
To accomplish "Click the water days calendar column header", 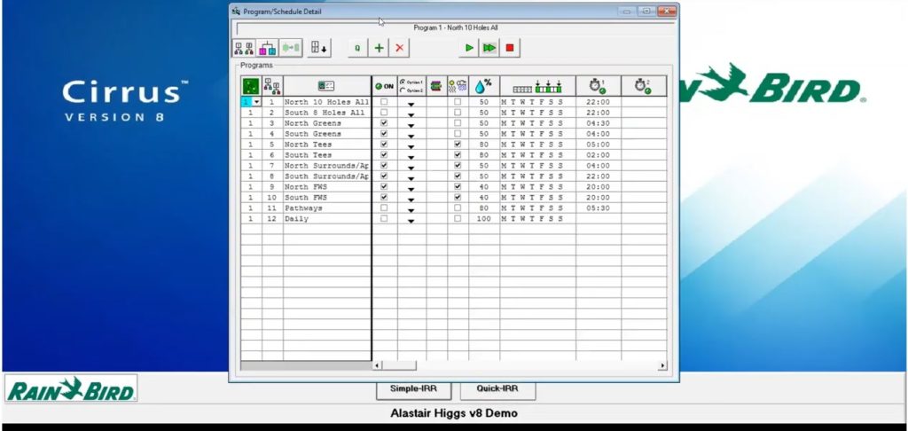I will tap(537, 86).
